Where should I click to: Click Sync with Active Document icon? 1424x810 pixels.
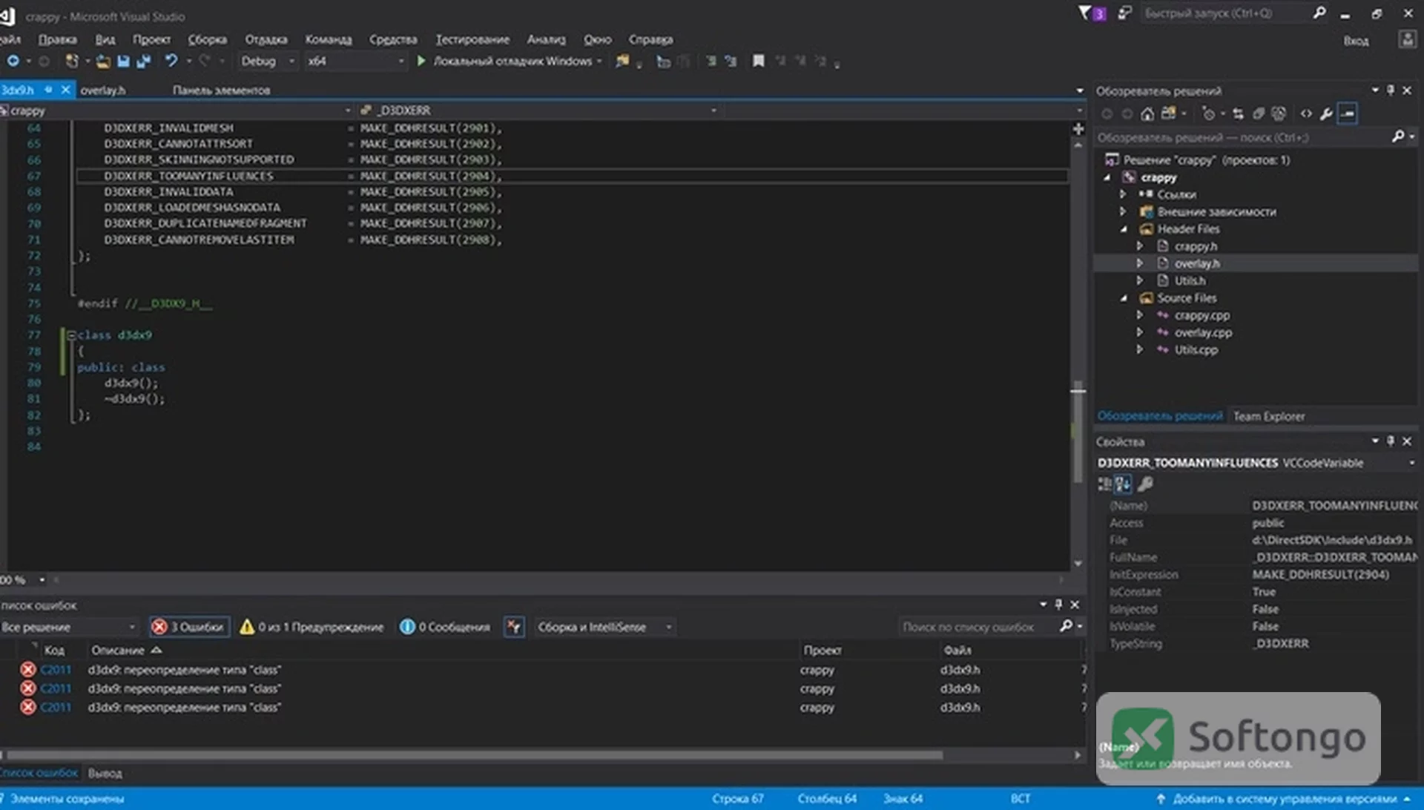tap(1238, 113)
